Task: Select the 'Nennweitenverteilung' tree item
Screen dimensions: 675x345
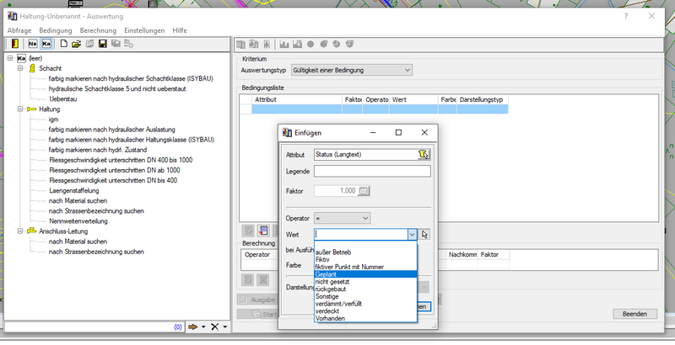Action: click(78, 221)
